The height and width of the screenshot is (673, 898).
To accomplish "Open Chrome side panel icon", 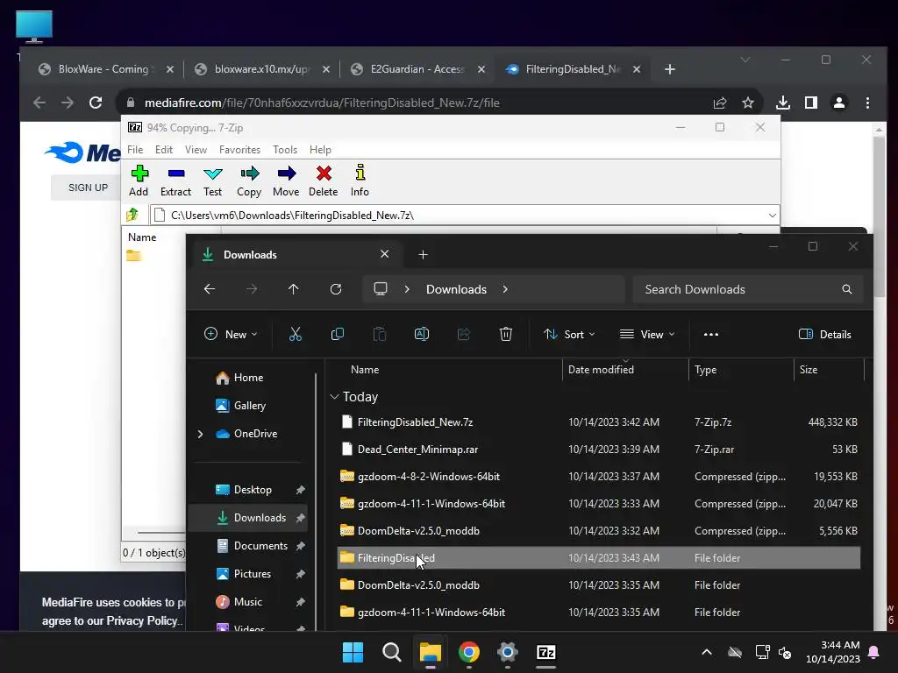I will pyautogui.click(x=811, y=103).
